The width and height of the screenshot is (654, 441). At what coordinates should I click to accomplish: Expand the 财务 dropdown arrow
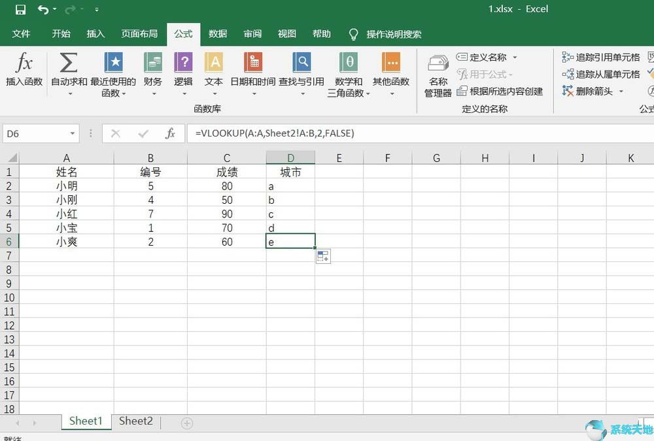pyautogui.click(x=154, y=94)
